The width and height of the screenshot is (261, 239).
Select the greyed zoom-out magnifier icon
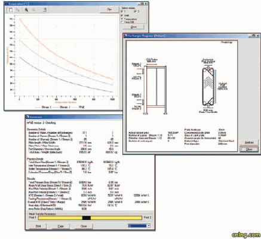33,10
